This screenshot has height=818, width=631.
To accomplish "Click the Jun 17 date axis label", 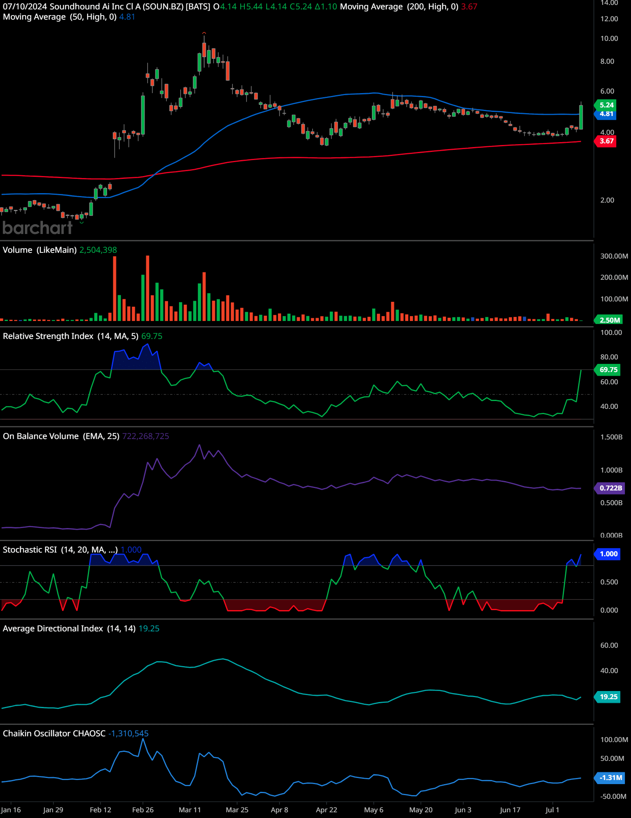I will [x=510, y=810].
